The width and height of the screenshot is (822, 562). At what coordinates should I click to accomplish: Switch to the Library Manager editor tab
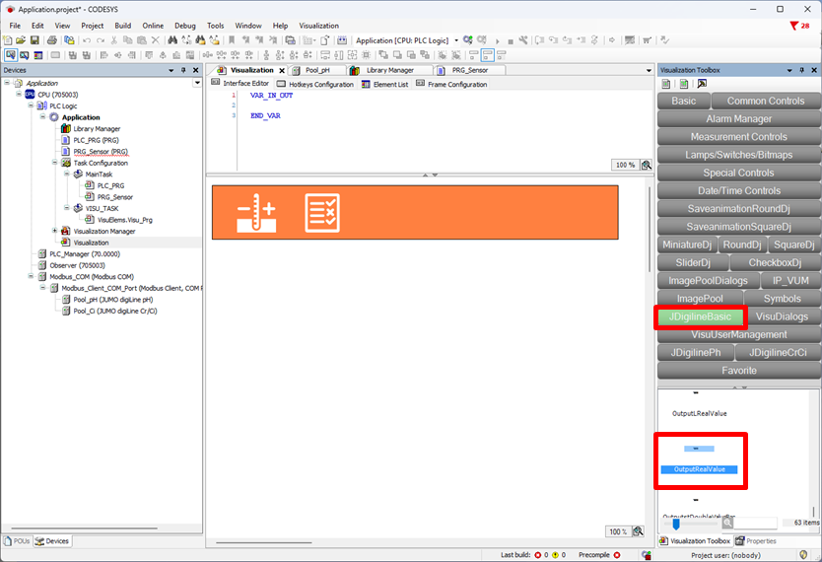390,70
